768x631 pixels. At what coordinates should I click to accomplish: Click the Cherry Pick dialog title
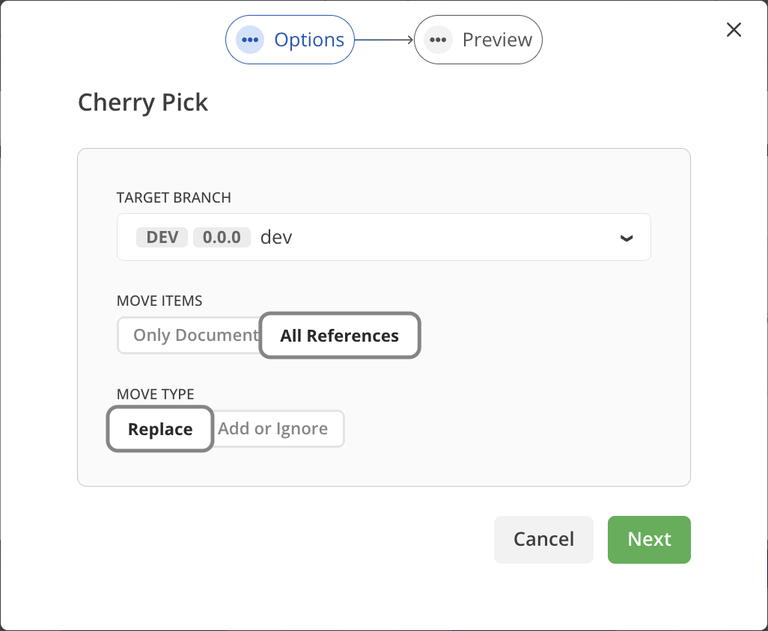point(142,103)
